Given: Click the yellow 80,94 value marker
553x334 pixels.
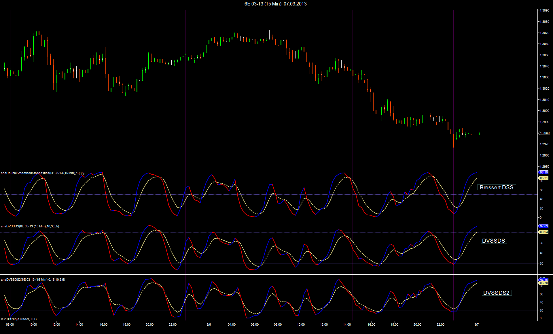Looking at the screenshot, I should [x=543, y=232].
